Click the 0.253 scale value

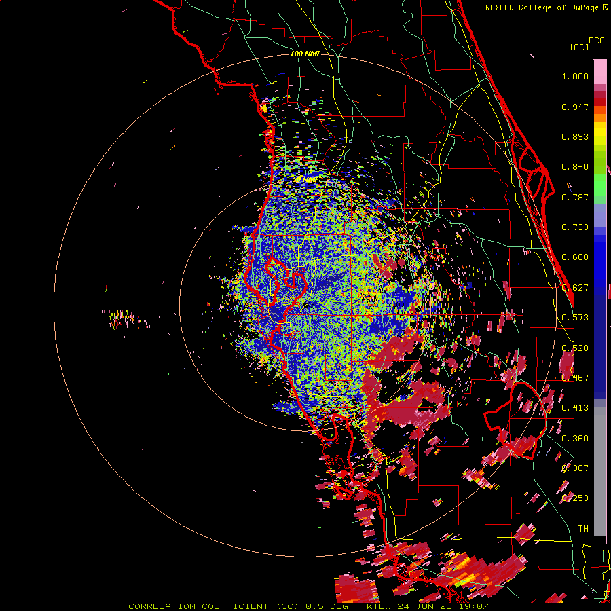click(x=575, y=498)
